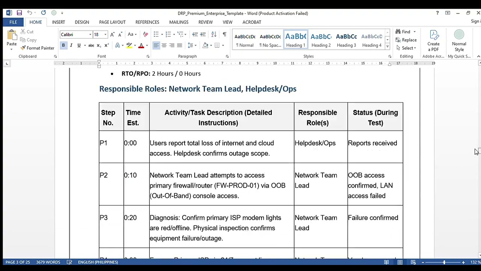481x271 pixels.
Task: Click the Sort A-Z icon
Action: [214, 35]
